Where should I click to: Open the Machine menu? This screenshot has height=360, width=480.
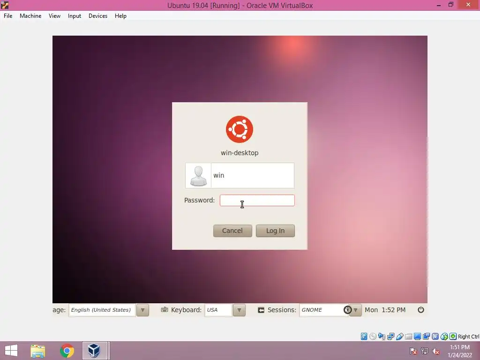pos(30,16)
